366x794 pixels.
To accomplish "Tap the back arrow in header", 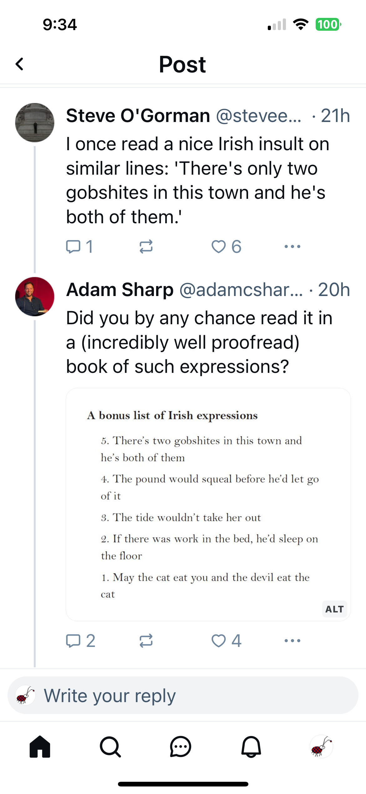I will point(20,64).
